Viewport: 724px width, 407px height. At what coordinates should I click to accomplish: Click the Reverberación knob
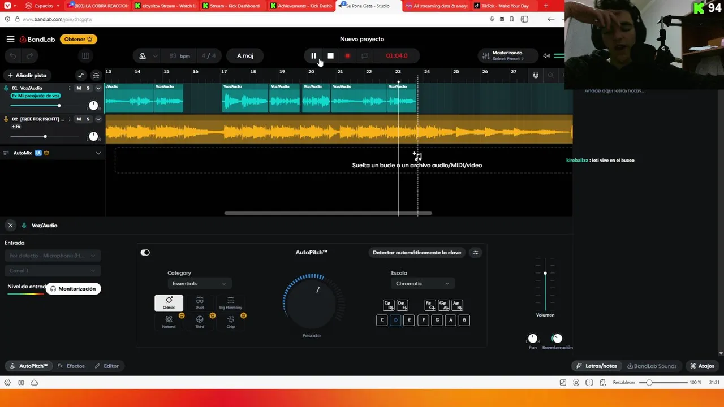[557, 339]
